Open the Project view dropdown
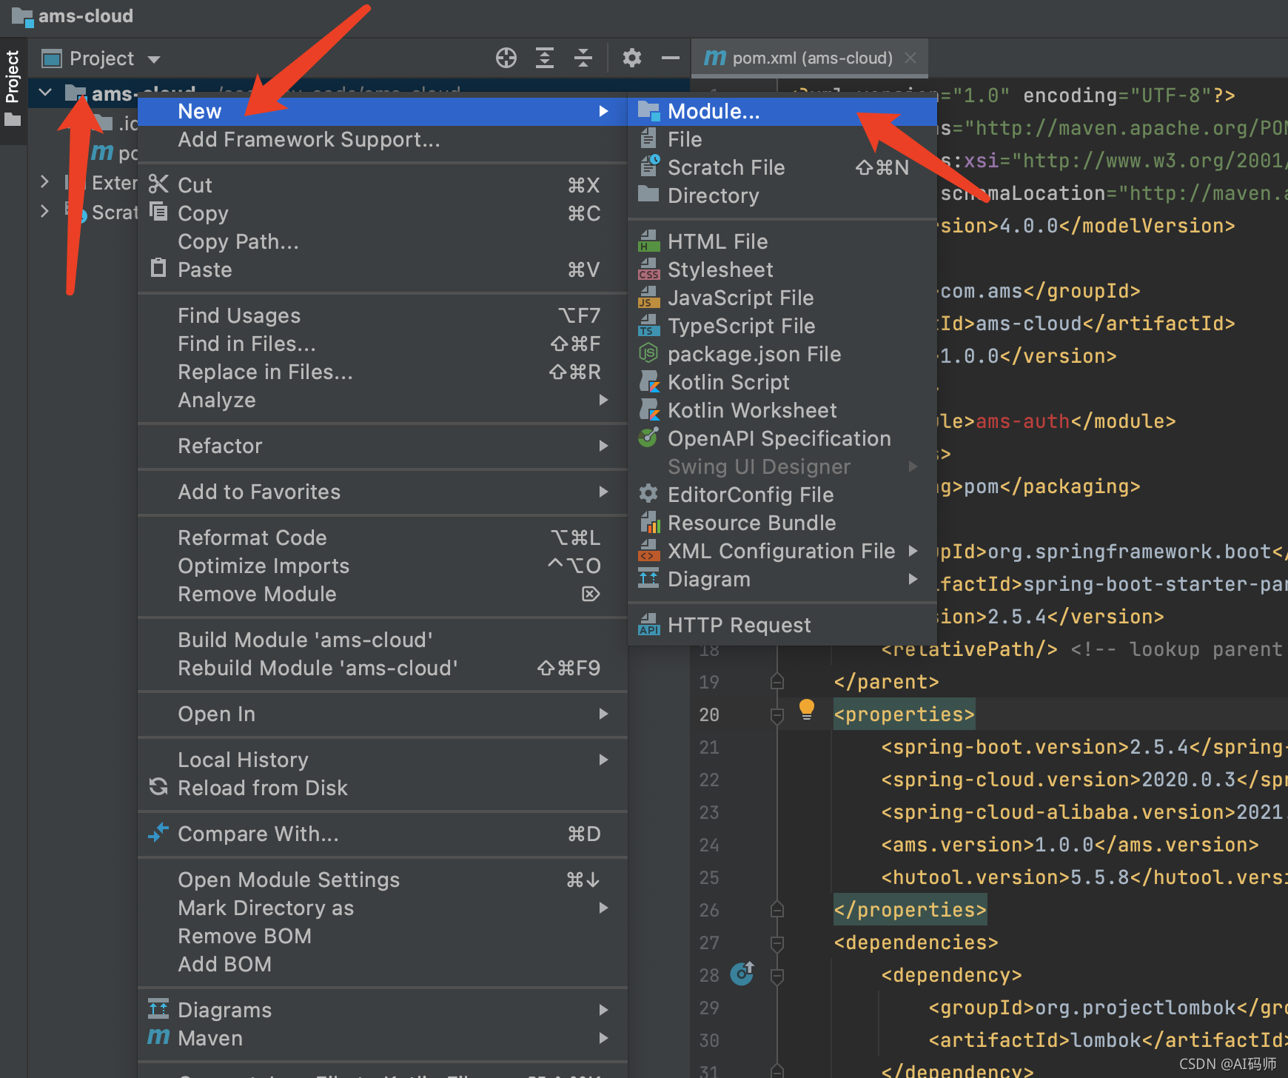Viewport: 1288px width, 1078px height. pos(154,59)
